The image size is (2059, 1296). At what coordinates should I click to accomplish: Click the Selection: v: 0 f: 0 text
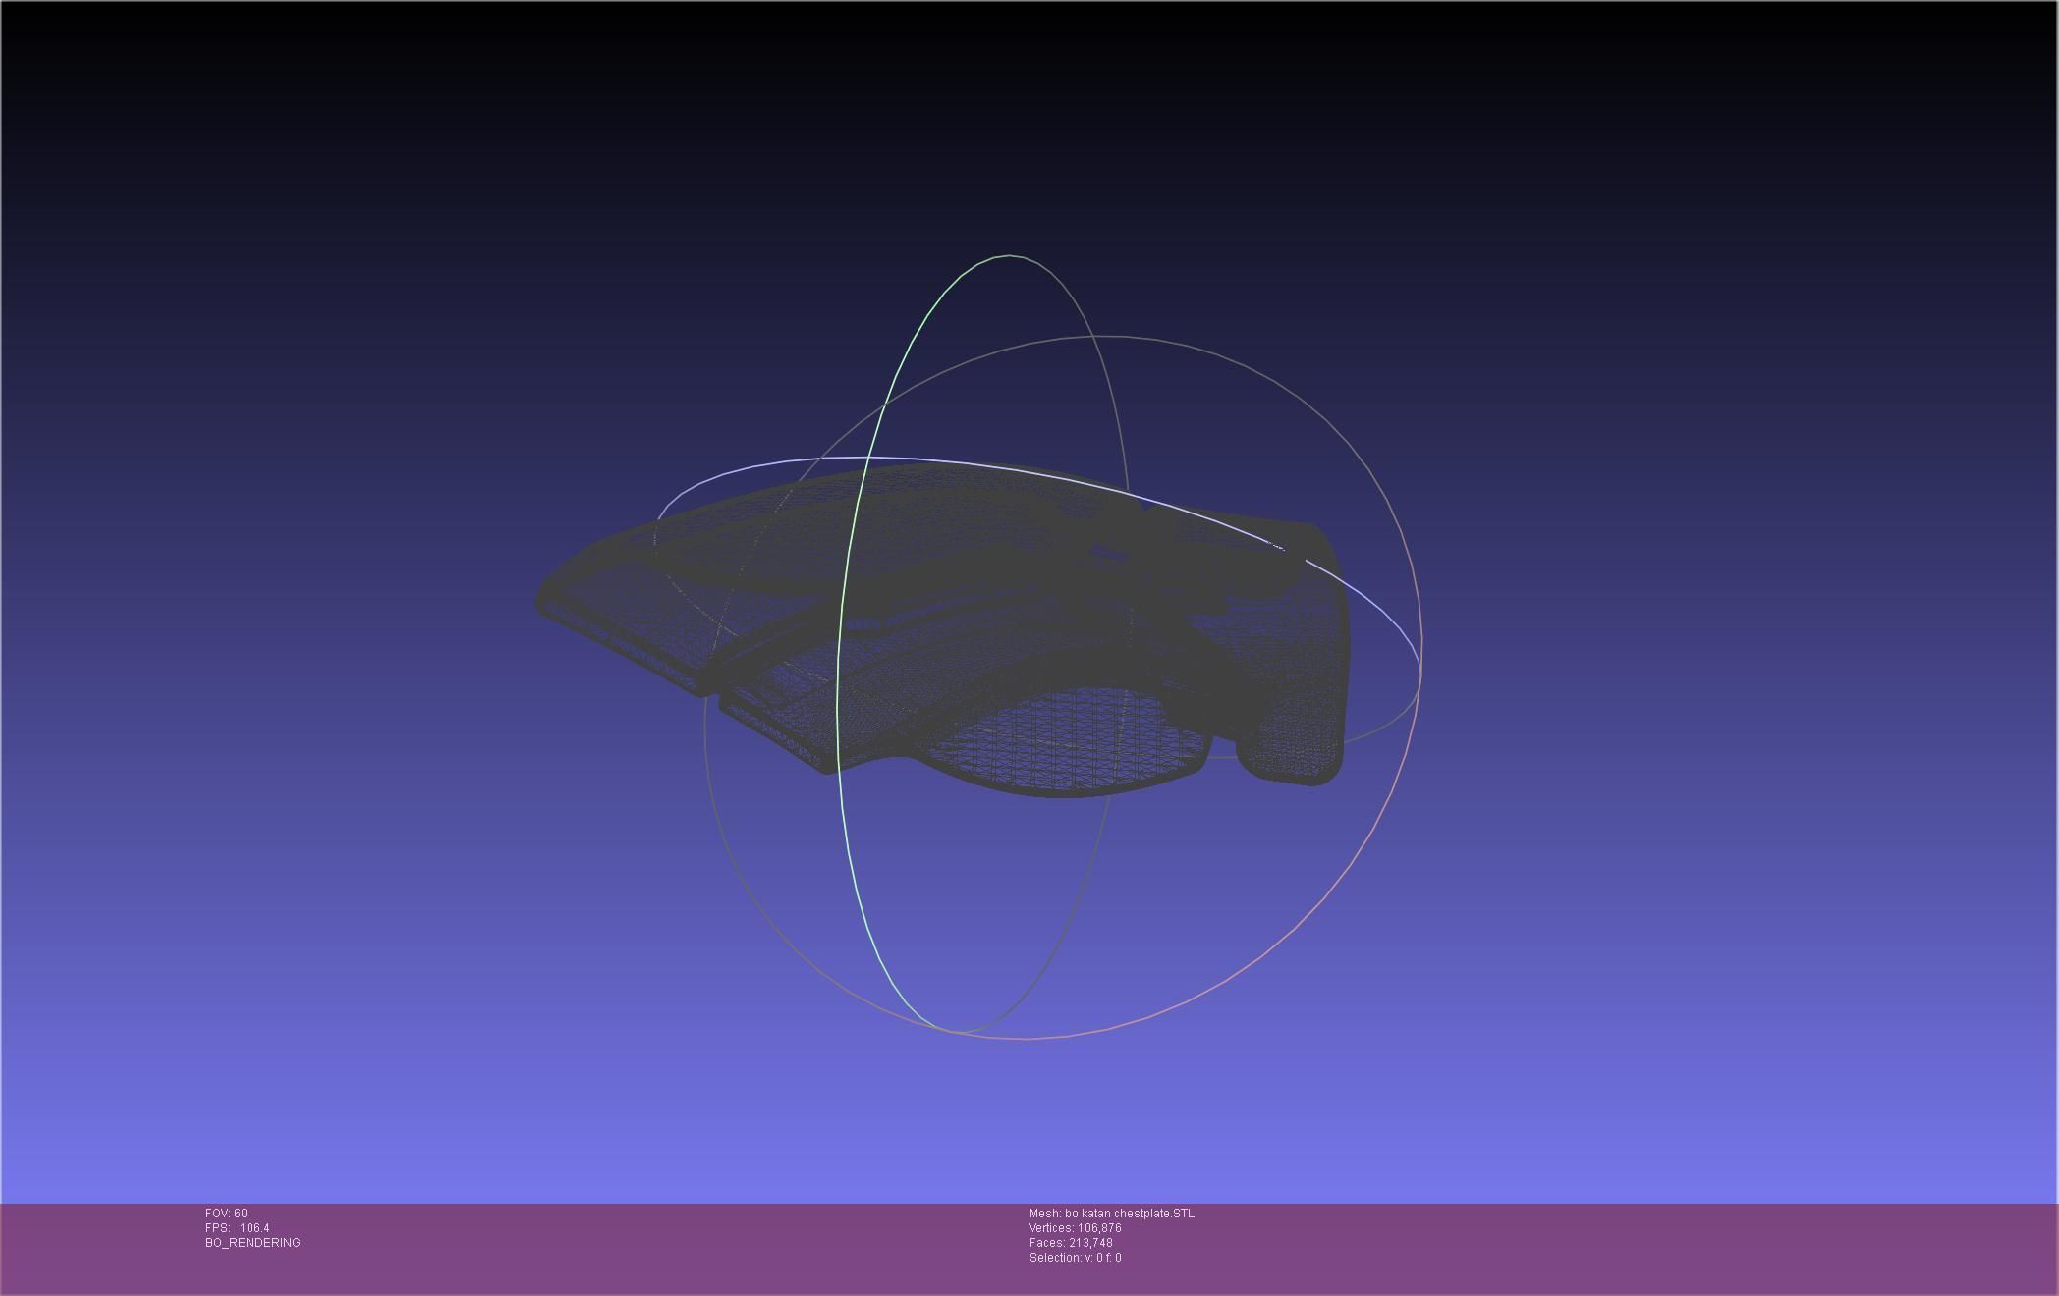(x=1075, y=1258)
